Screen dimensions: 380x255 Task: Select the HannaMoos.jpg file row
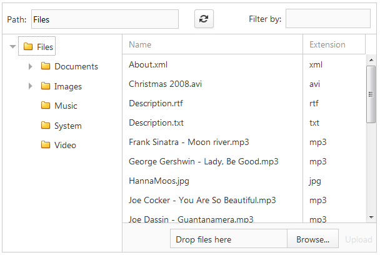(x=244, y=181)
